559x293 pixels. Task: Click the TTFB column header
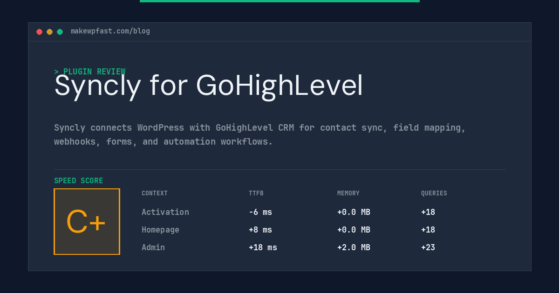coord(256,193)
